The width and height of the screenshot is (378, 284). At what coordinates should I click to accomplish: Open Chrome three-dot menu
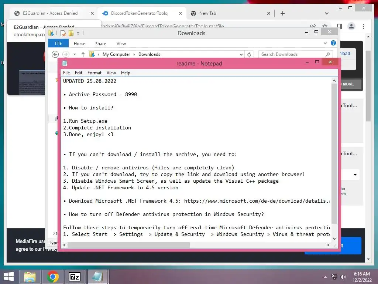tap(363, 26)
